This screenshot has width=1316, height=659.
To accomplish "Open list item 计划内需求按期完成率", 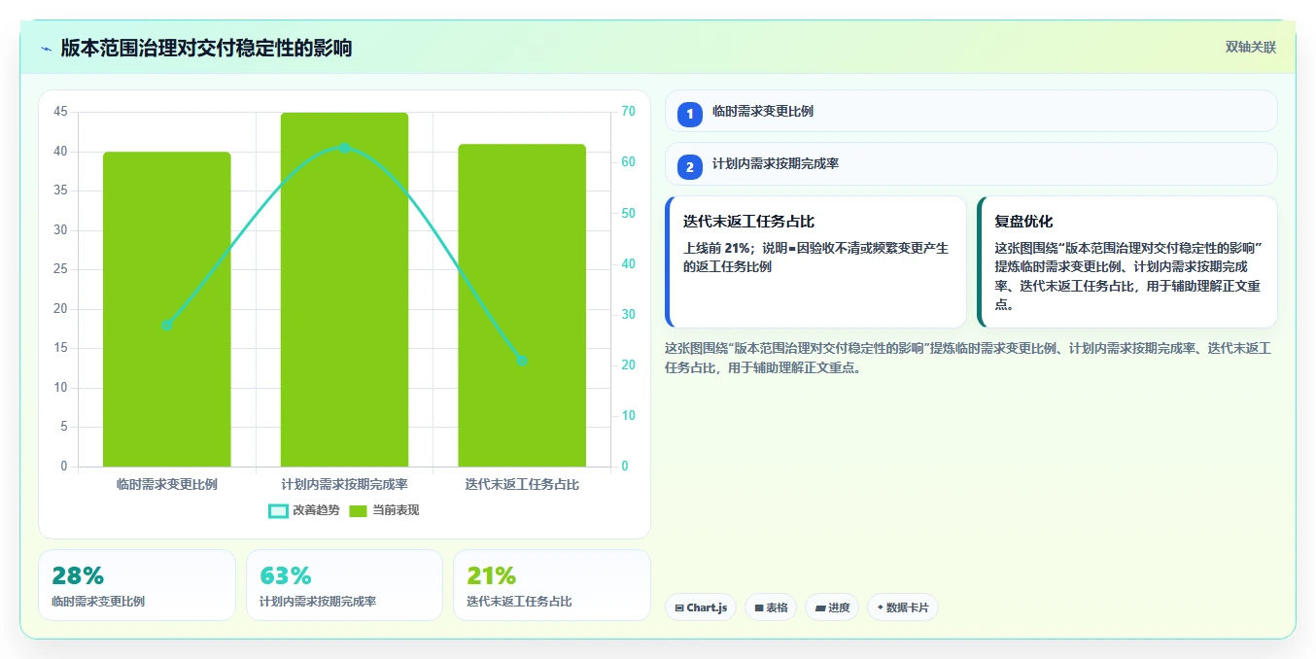I will pos(971,164).
